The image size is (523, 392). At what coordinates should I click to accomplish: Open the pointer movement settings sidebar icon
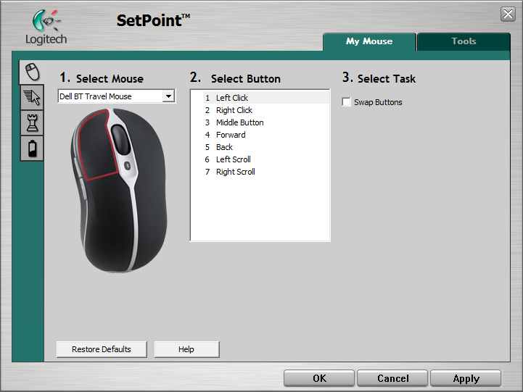click(x=32, y=97)
